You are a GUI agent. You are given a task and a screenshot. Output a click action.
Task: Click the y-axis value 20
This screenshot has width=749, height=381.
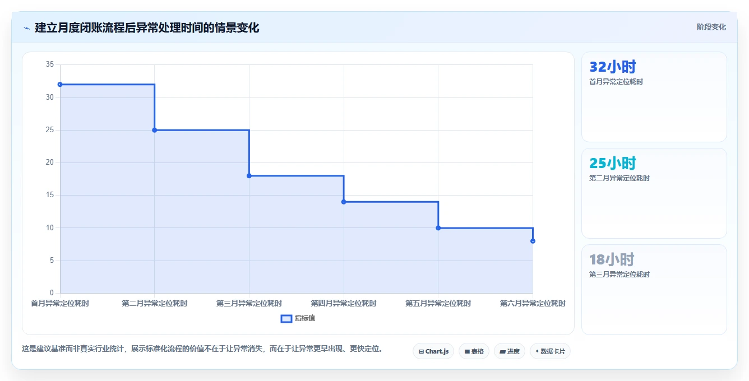click(x=50, y=162)
